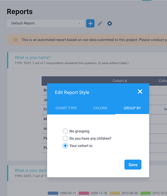Screen dimensions: 167x196
Task: Click the No grouping label text
Action: coord(79,131)
